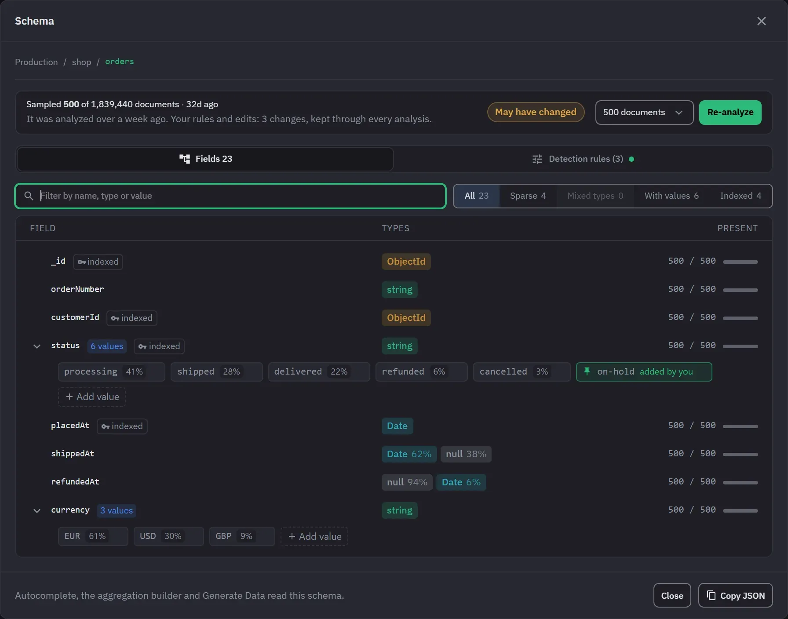This screenshot has height=619, width=788.
Task: Collapse the status field values
Action: pos(37,346)
